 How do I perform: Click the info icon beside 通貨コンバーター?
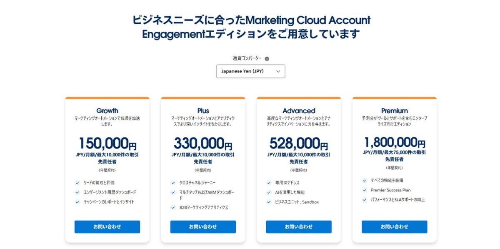267,58
